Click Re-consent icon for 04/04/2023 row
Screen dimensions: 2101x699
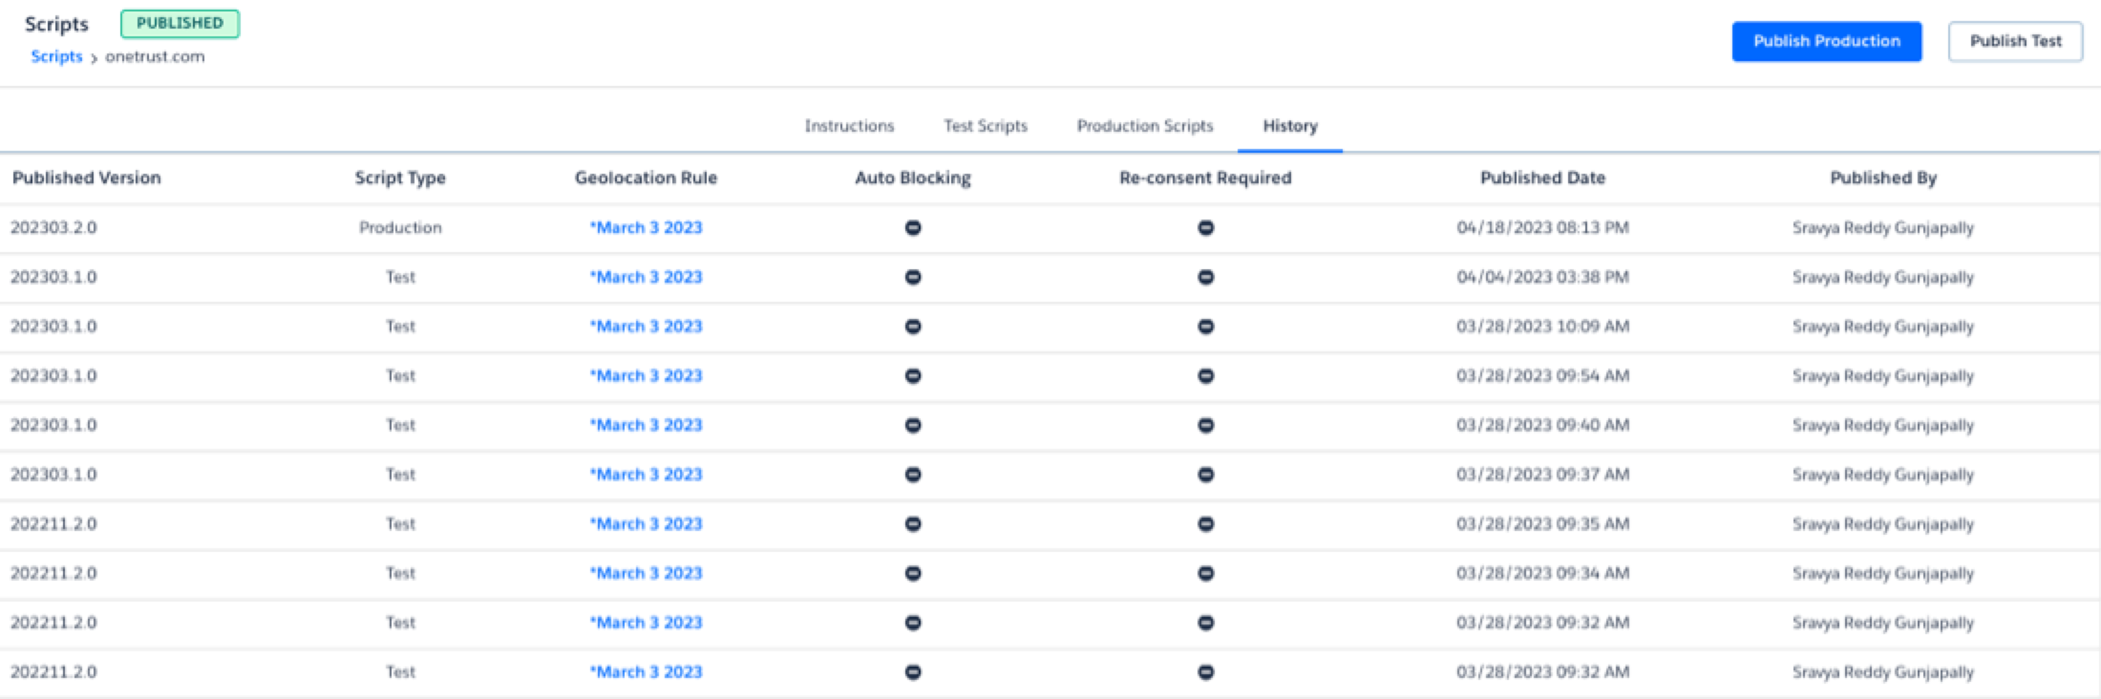click(1205, 278)
